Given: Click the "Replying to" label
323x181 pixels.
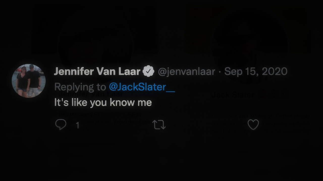Looking at the screenshot, I should click(80, 87).
